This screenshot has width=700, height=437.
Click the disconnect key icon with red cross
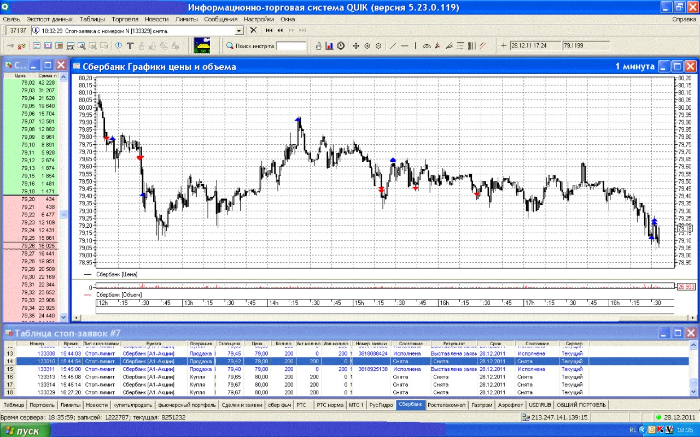point(21,46)
